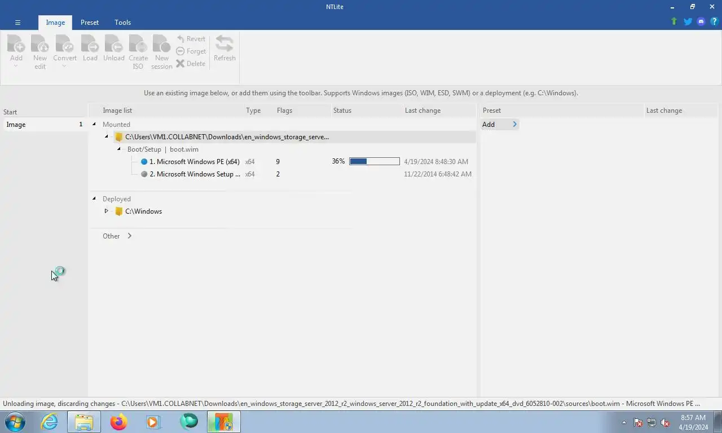This screenshot has width=722, height=433.
Task: Click the folder icon of C:\Windows
Action: tap(118, 211)
